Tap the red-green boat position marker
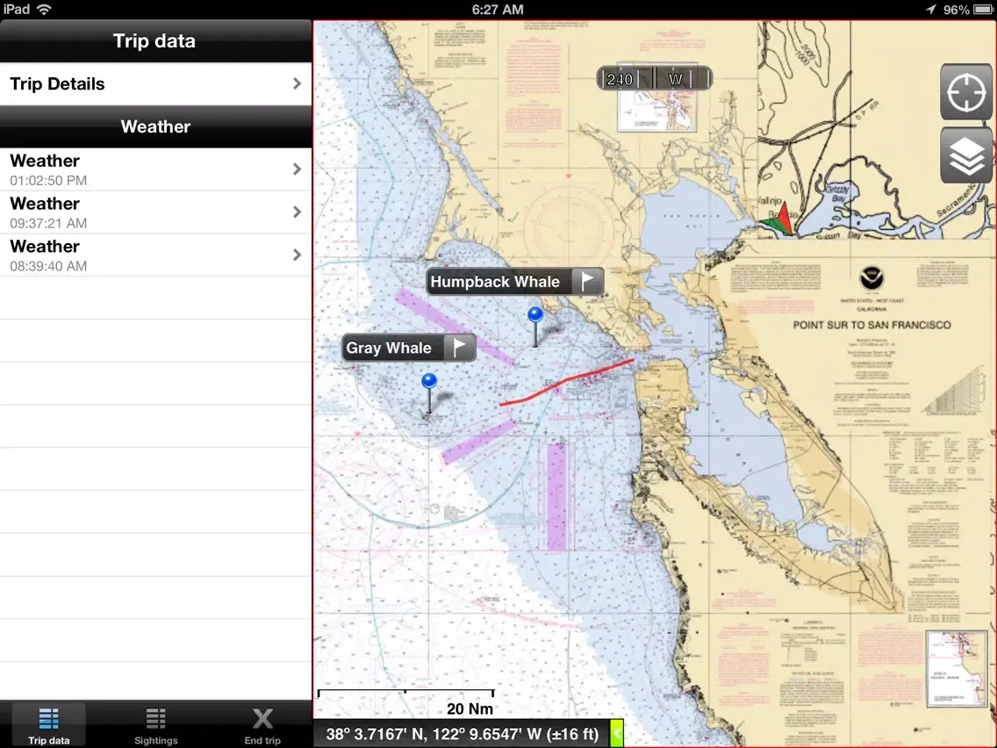Screen dimensions: 997x748 779,219
